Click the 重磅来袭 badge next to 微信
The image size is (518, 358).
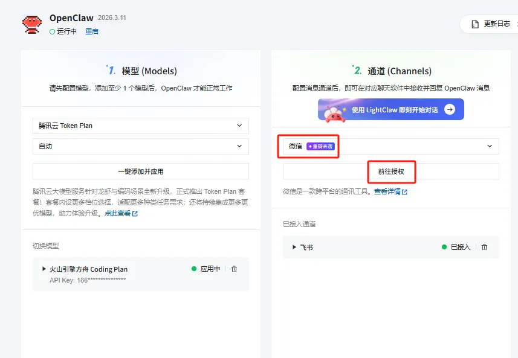(320, 146)
